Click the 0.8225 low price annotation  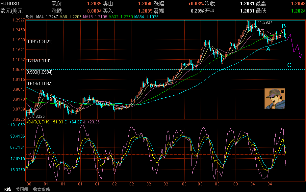38,116
